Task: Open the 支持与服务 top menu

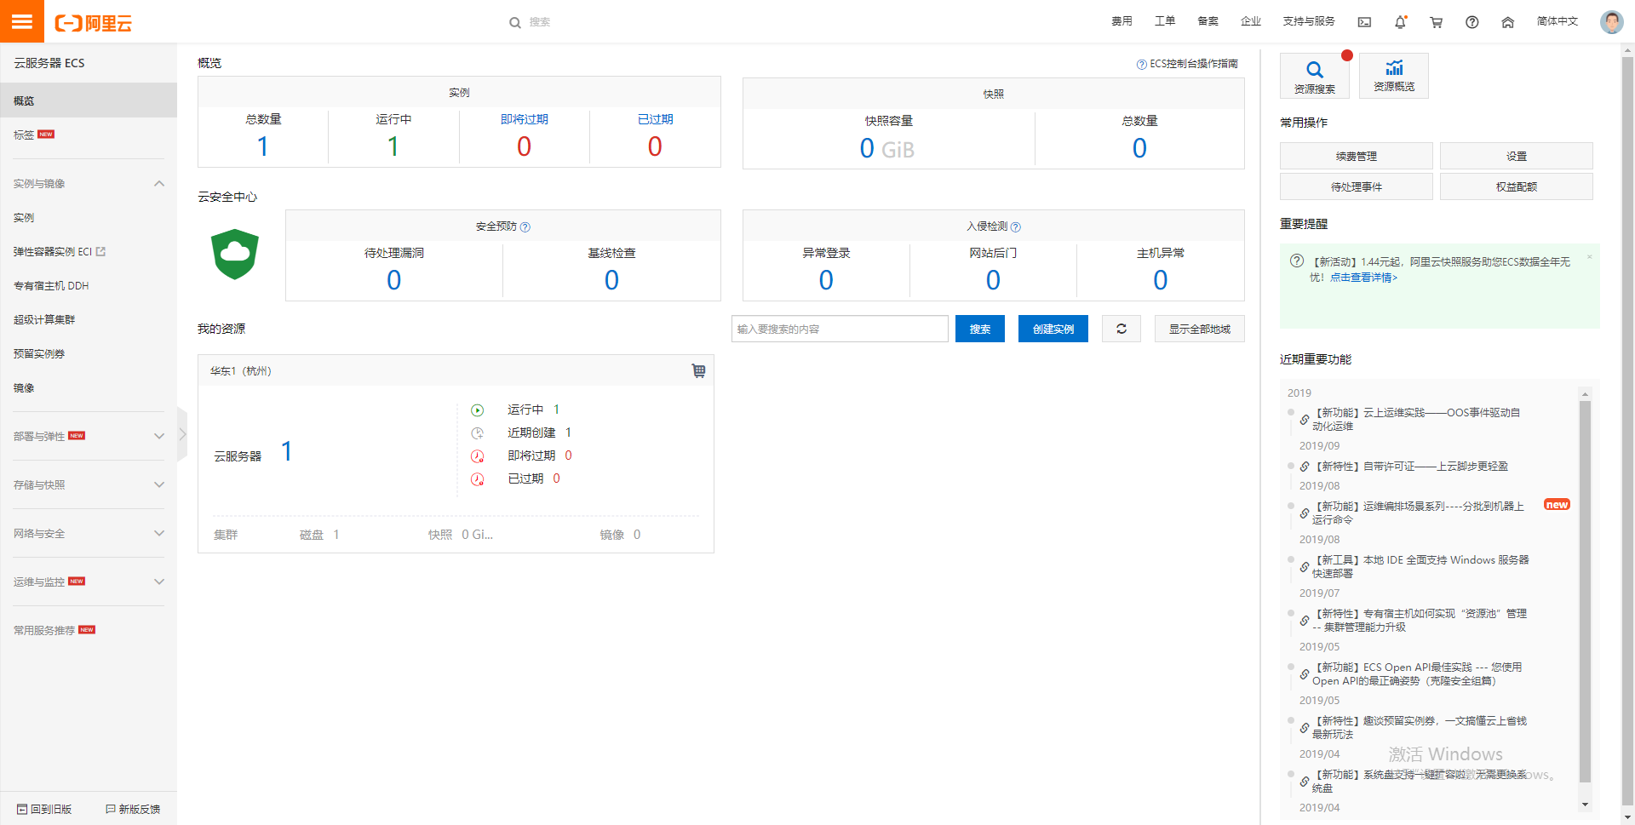Action: tap(1309, 21)
